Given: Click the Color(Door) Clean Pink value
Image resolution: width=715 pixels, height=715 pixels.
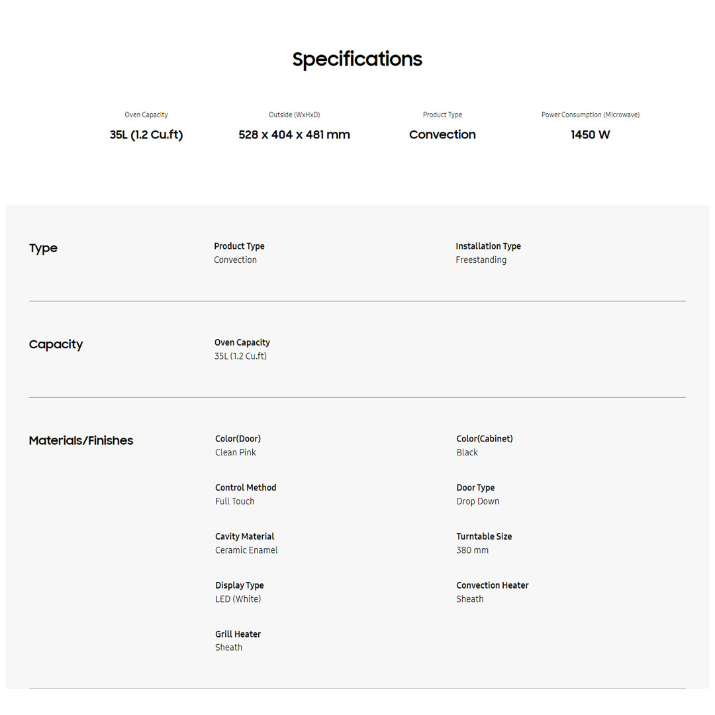Looking at the screenshot, I should point(235,453).
